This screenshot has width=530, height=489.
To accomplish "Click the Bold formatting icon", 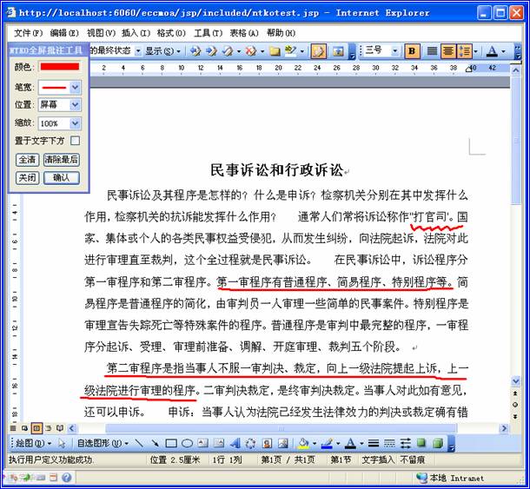I will pyautogui.click(x=412, y=51).
